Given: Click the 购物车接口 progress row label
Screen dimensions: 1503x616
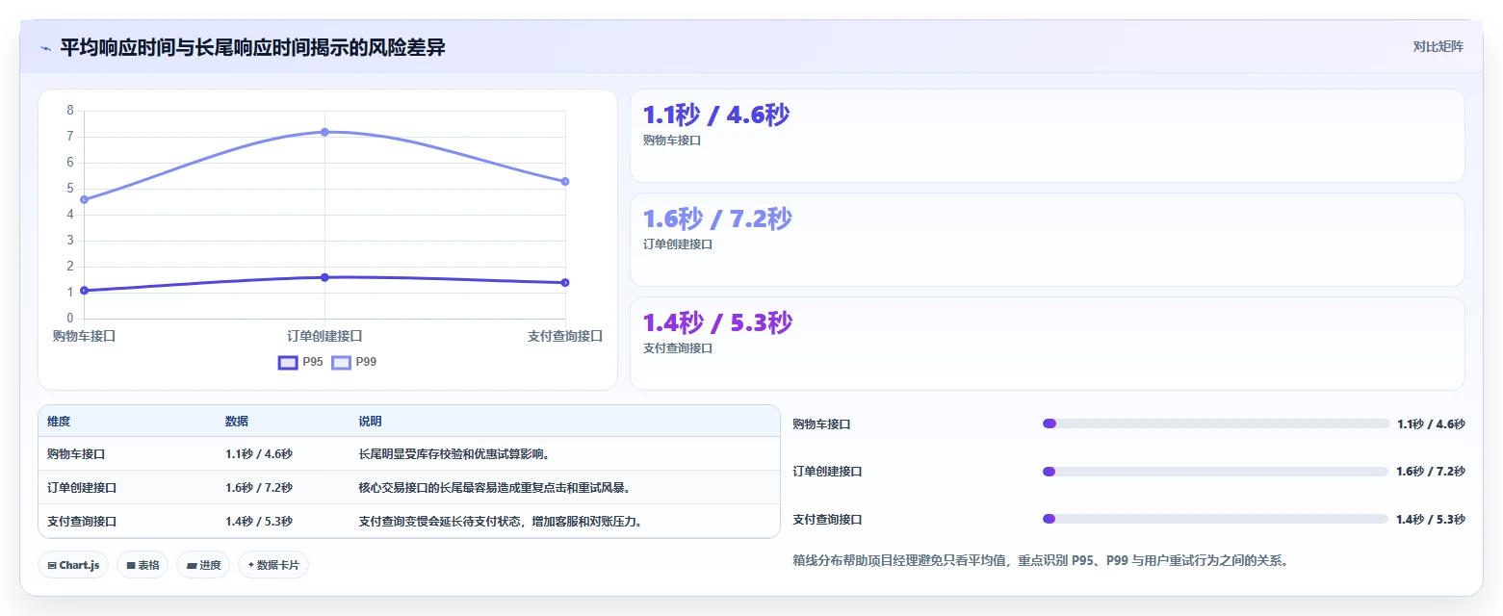Looking at the screenshot, I should [821, 424].
